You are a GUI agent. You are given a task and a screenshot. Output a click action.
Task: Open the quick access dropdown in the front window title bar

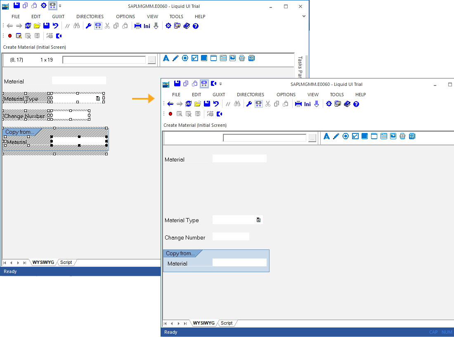click(x=221, y=84)
